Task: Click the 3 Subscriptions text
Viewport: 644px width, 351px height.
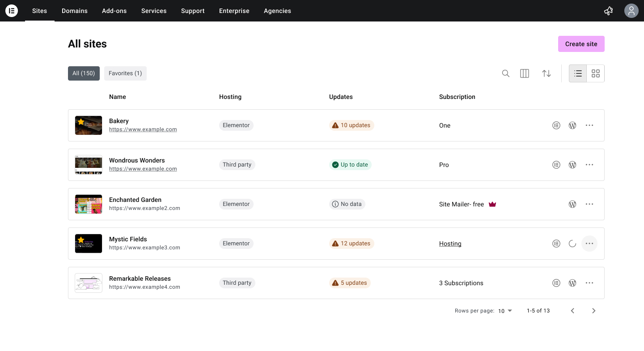Action: 461,283
